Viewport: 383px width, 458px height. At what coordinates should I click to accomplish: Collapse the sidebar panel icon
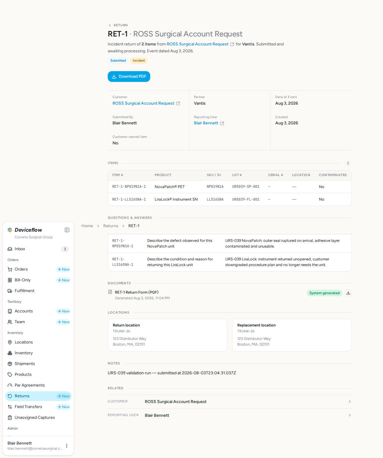(67, 230)
